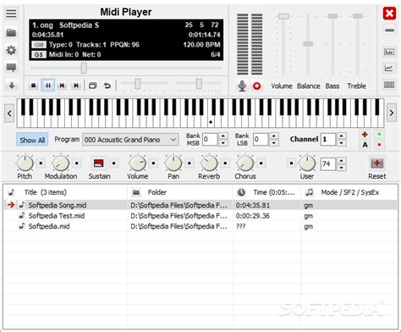This screenshot has height=332, width=401.
Task: Click the repeat/undo arrow icon
Action: pos(107,86)
